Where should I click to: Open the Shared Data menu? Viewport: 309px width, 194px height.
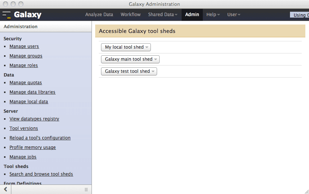tap(163, 15)
